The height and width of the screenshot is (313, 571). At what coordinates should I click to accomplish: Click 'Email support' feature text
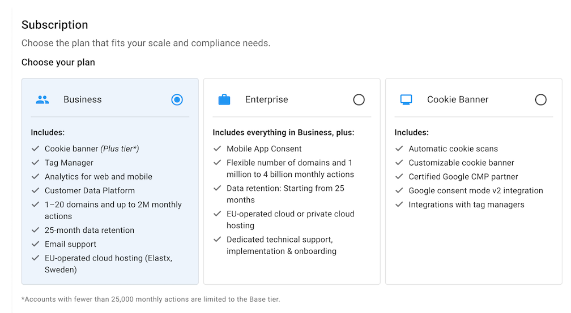pyautogui.click(x=70, y=244)
